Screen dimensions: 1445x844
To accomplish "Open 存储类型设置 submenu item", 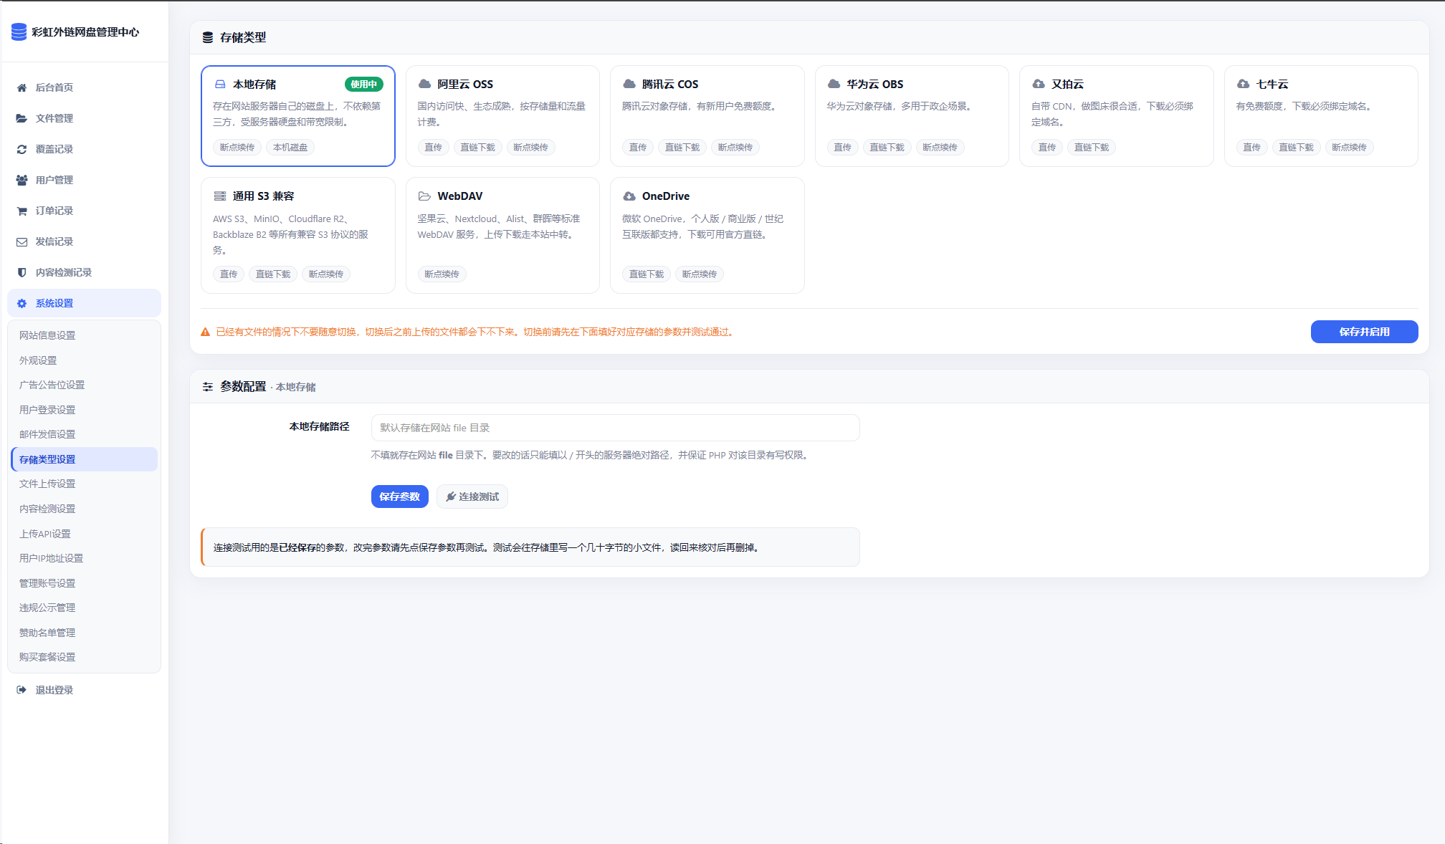I will point(85,459).
